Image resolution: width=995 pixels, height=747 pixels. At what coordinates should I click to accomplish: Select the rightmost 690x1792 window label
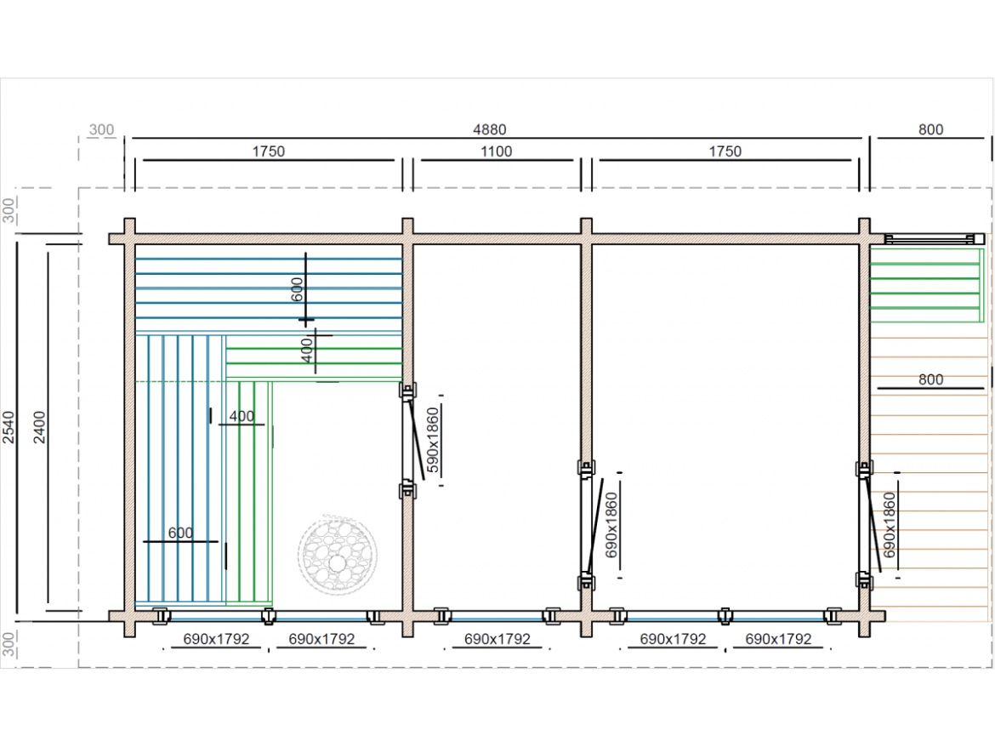coord(778,639)
